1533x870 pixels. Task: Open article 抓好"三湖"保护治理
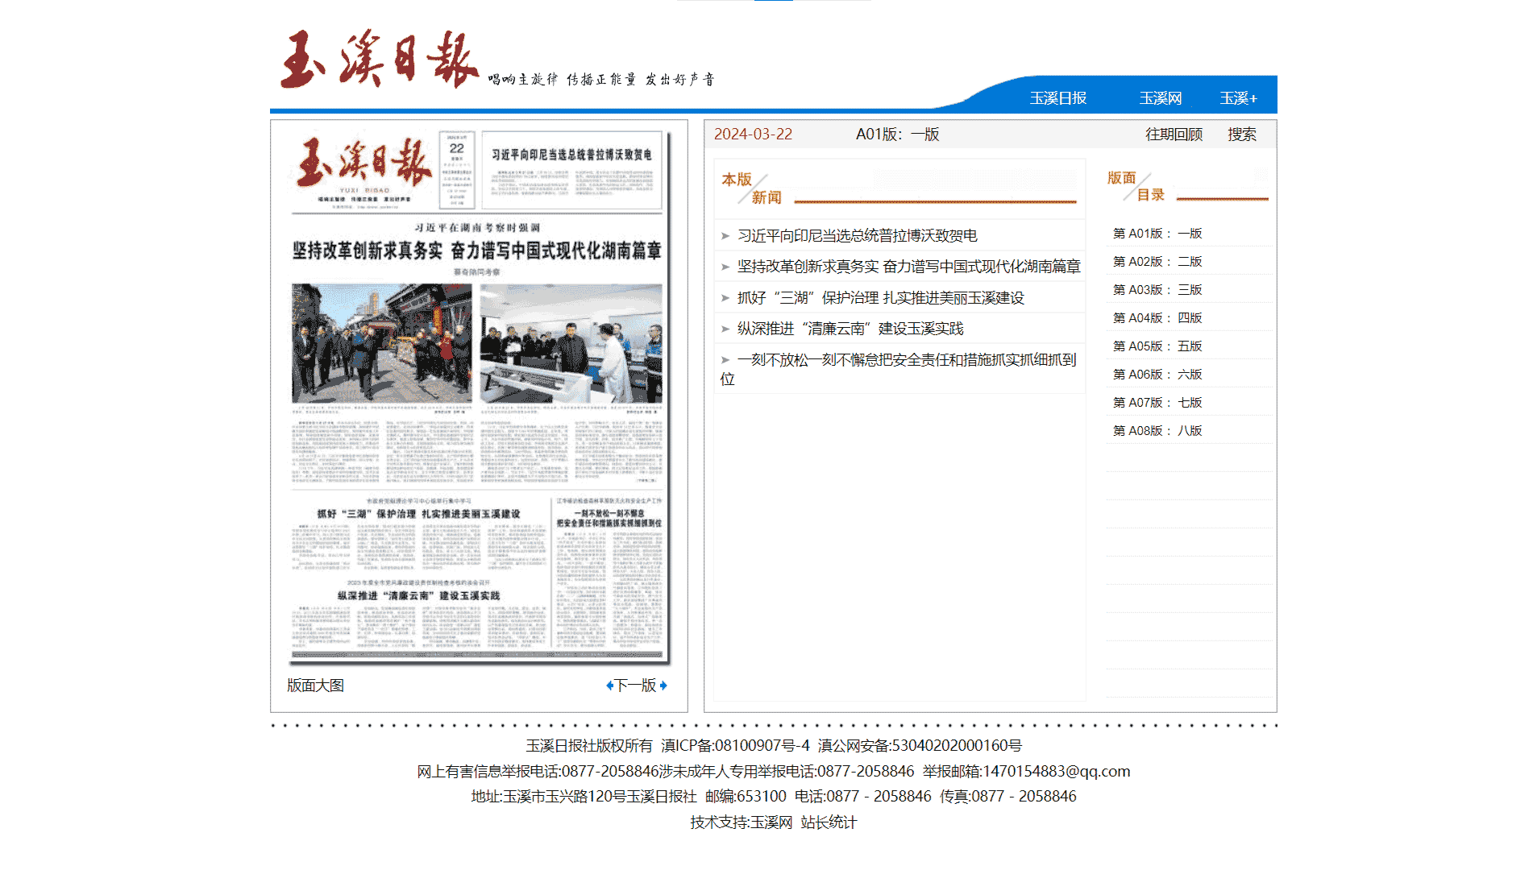(x=881, y=298)
